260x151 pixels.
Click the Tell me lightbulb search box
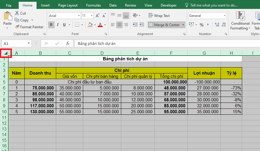pyautogui.click(x=211, y=5)
